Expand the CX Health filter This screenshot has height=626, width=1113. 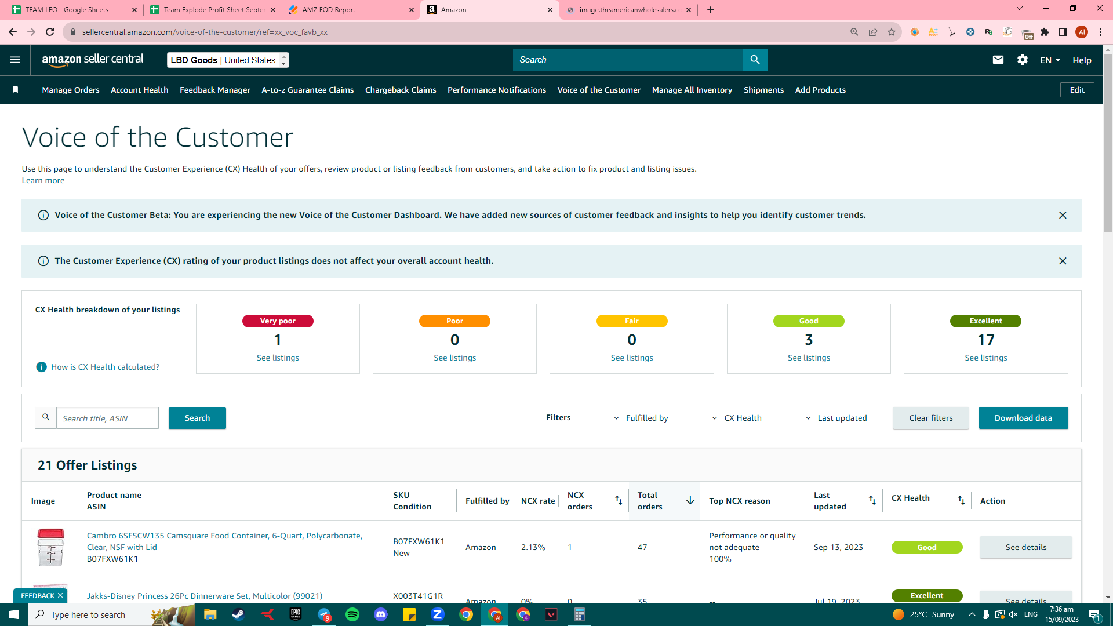point(736,418)
